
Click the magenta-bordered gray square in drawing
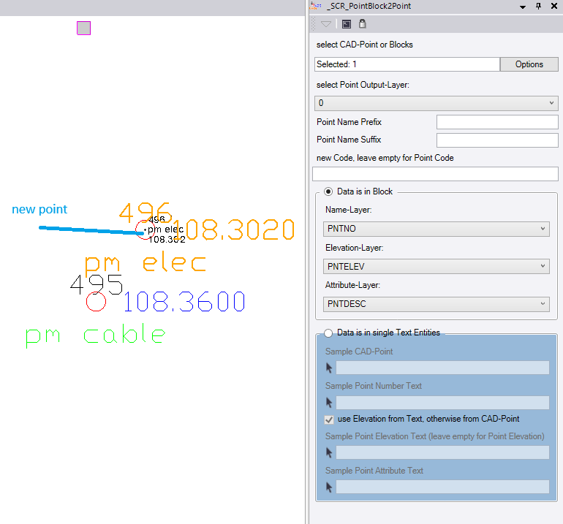pyautogui.click(x=83, y=28)
